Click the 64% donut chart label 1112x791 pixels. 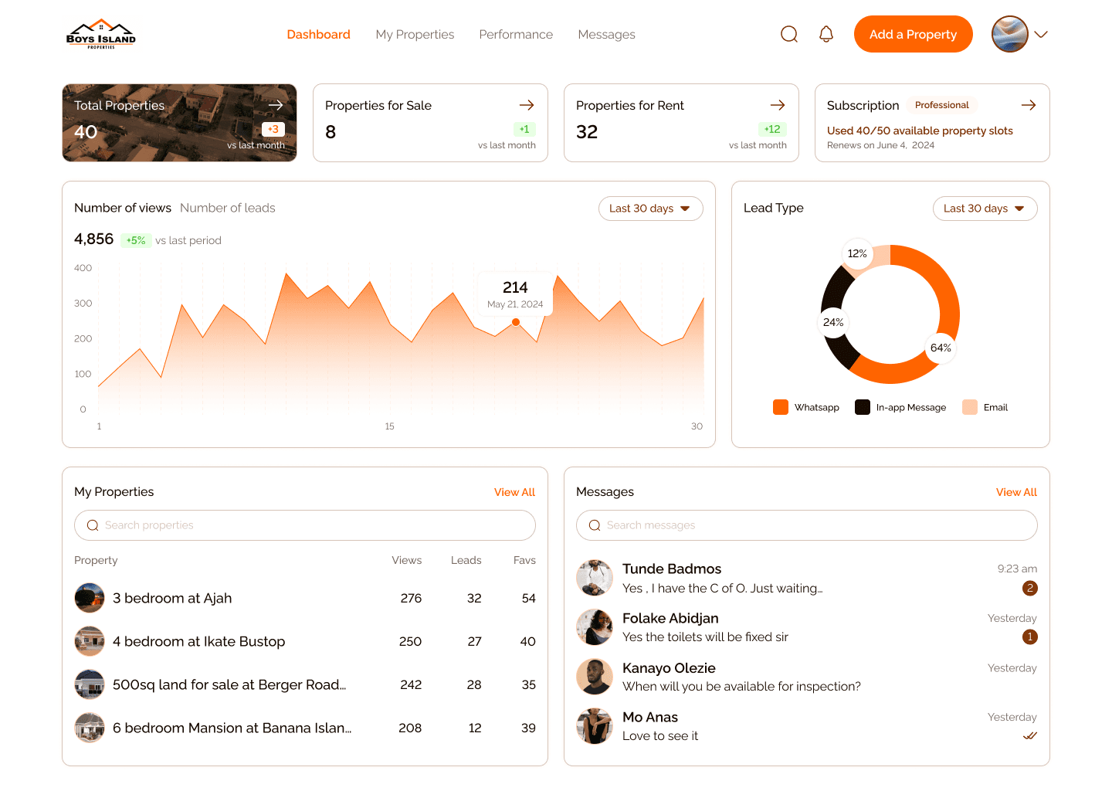941,348
